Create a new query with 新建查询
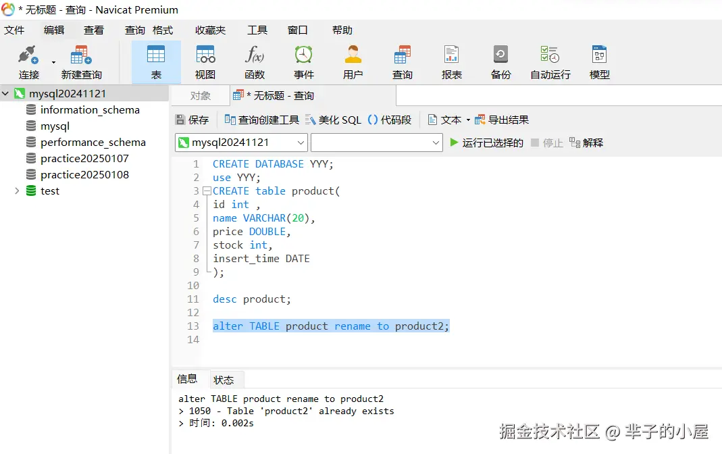 coord(81,62)
